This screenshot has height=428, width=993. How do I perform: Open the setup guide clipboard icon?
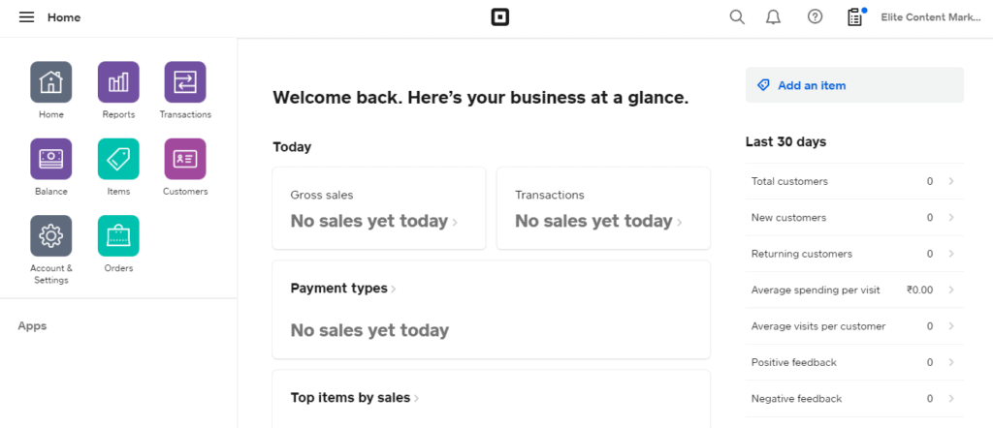pyautogui.click(x=854, y=17)
